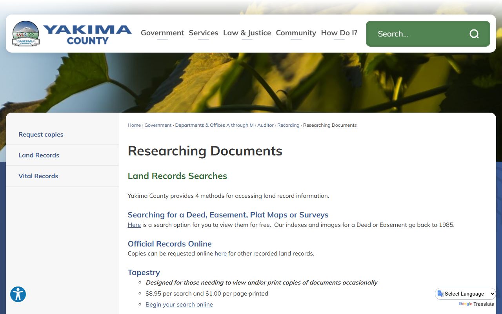Click 'Begin your search online' link
Image resolution: width=502 pixels, height=314 pixels.
pyautogui.click(x=179, y=305)
